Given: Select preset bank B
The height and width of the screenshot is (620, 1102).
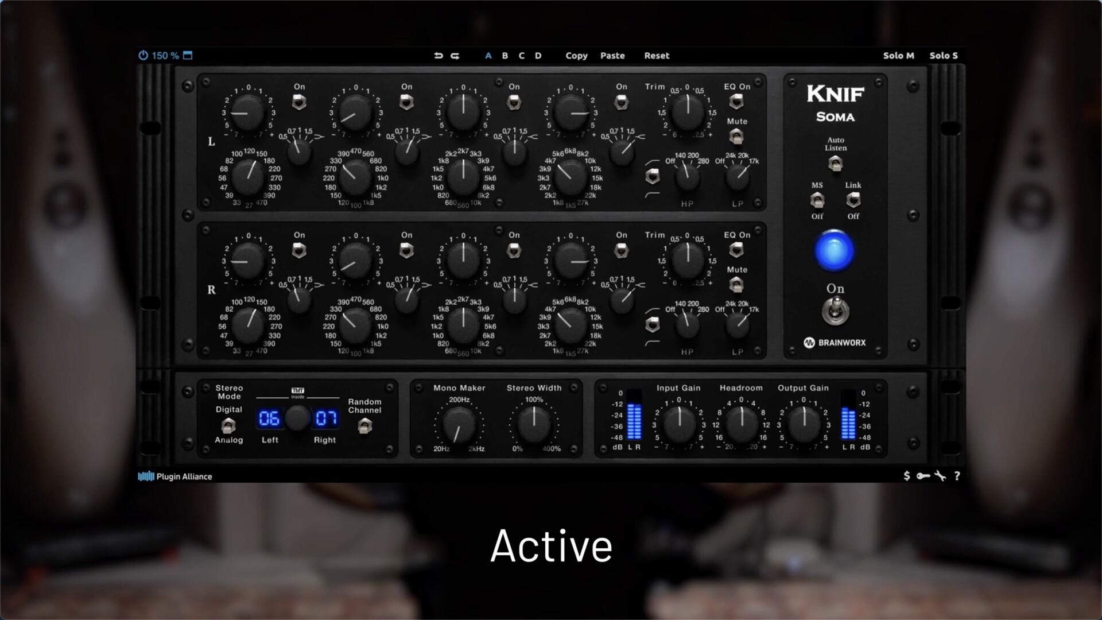Looking at the screenshot, I should pyautogui.click(x=505, y=56).
